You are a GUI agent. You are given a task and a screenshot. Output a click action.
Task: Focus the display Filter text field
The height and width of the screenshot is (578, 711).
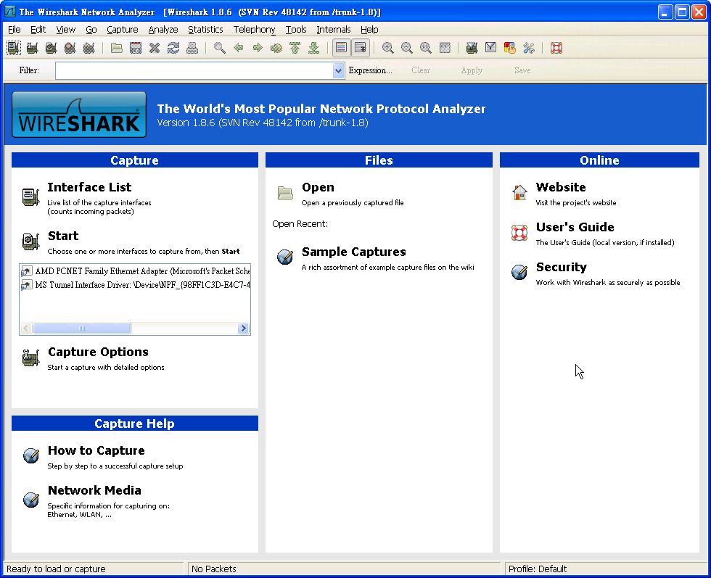coord(194,71)
